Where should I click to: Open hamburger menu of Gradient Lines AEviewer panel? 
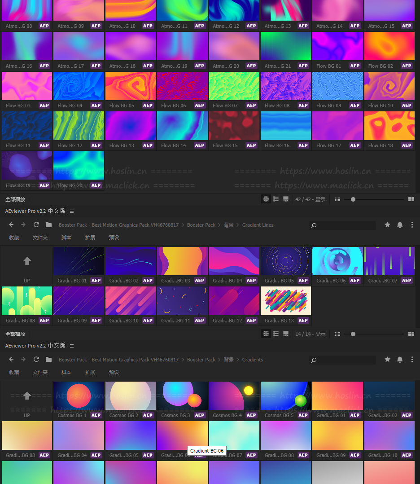point(72,211)
